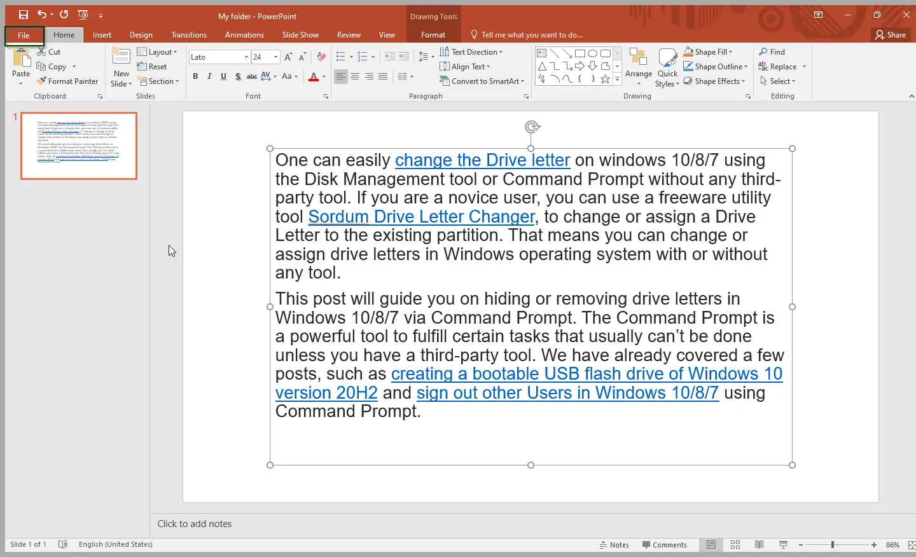Undo the last action
916x557 pixels.
pyautogui.click(x=41, y=15)
